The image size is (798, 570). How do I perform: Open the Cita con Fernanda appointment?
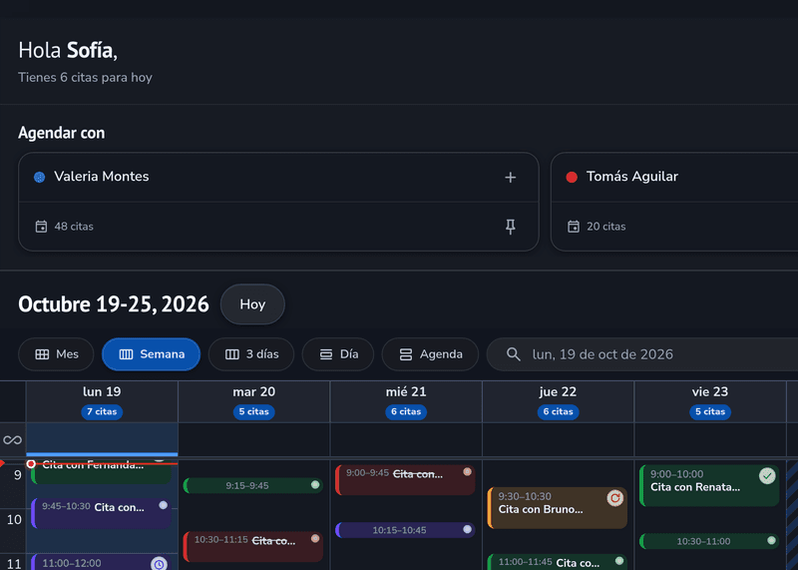point(102,472)
